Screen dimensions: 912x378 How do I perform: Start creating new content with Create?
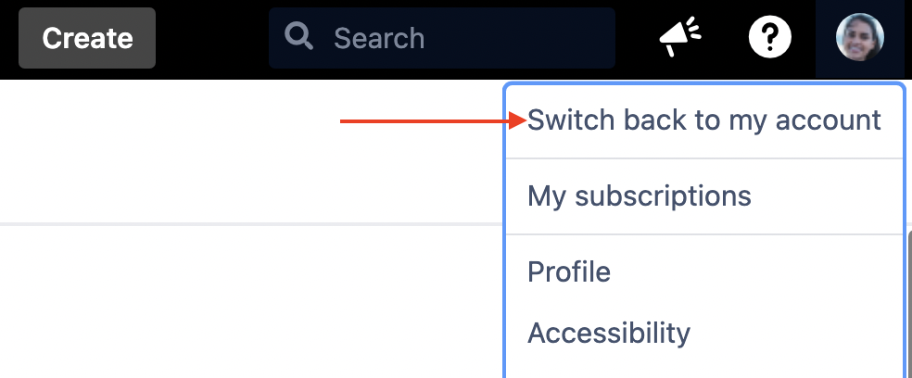[x=87, y=38]
